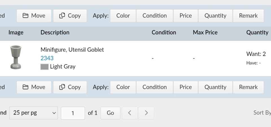Apply Condition using the top toolbar
This screenshot has width=271, height=127.
pyautogui.click(x=154, y=16)
